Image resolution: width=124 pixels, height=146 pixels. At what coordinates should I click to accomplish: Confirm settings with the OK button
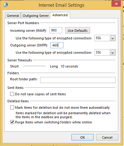82,137
